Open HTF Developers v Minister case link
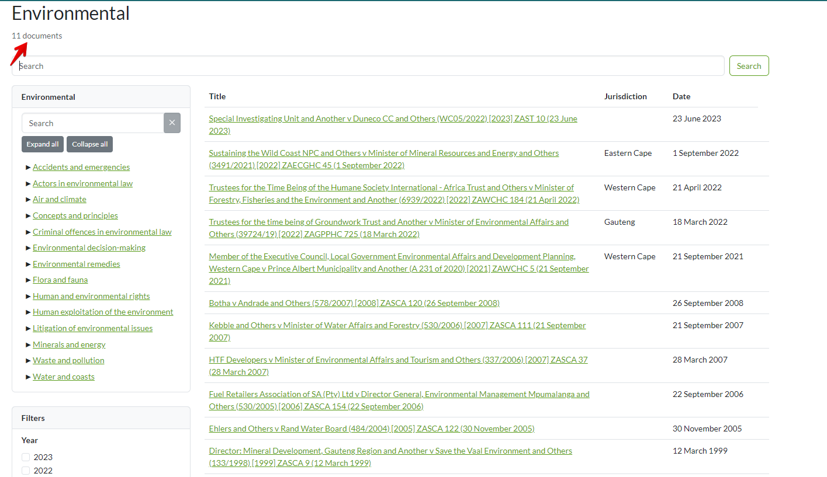Image resolution: width=827 pixels, height=477 pixels. pyautogui.click(x=398, y=360)
